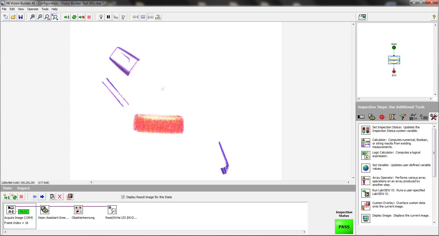Select the Acquire Image (1394) step
Viewport: 439px width, 236px height.
point(19,216)
